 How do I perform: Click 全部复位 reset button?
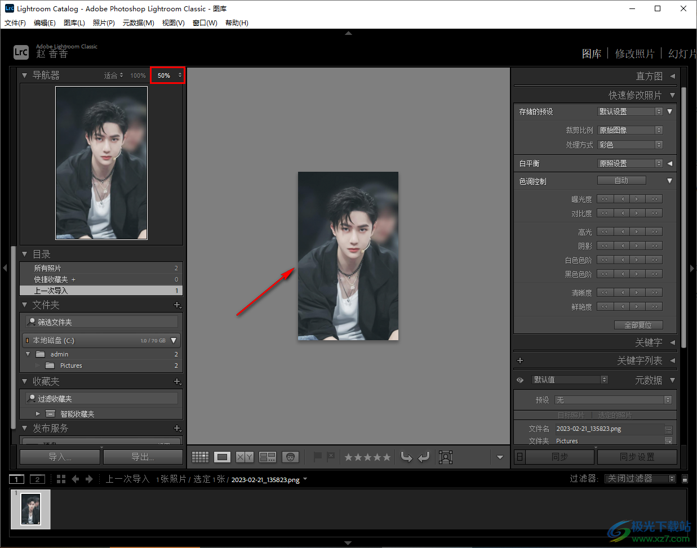point(638,325)
